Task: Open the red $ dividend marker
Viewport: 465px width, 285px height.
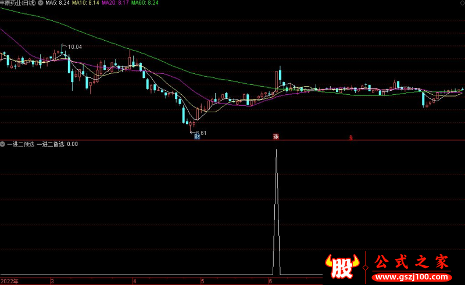Action: (351, 137)
